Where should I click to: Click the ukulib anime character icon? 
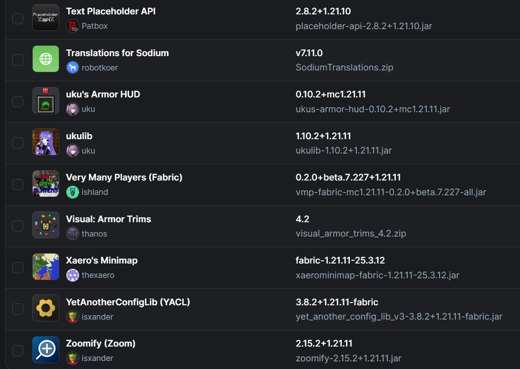pyautogui.click(x=46, y=142)
